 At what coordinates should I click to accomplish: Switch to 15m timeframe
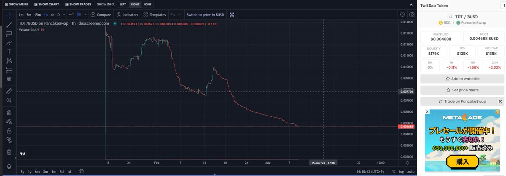tap(38, 15)
